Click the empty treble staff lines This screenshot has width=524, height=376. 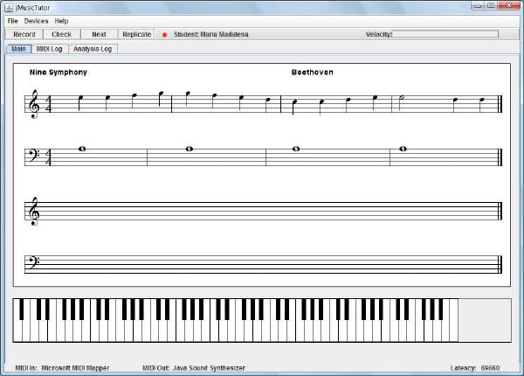264,211
